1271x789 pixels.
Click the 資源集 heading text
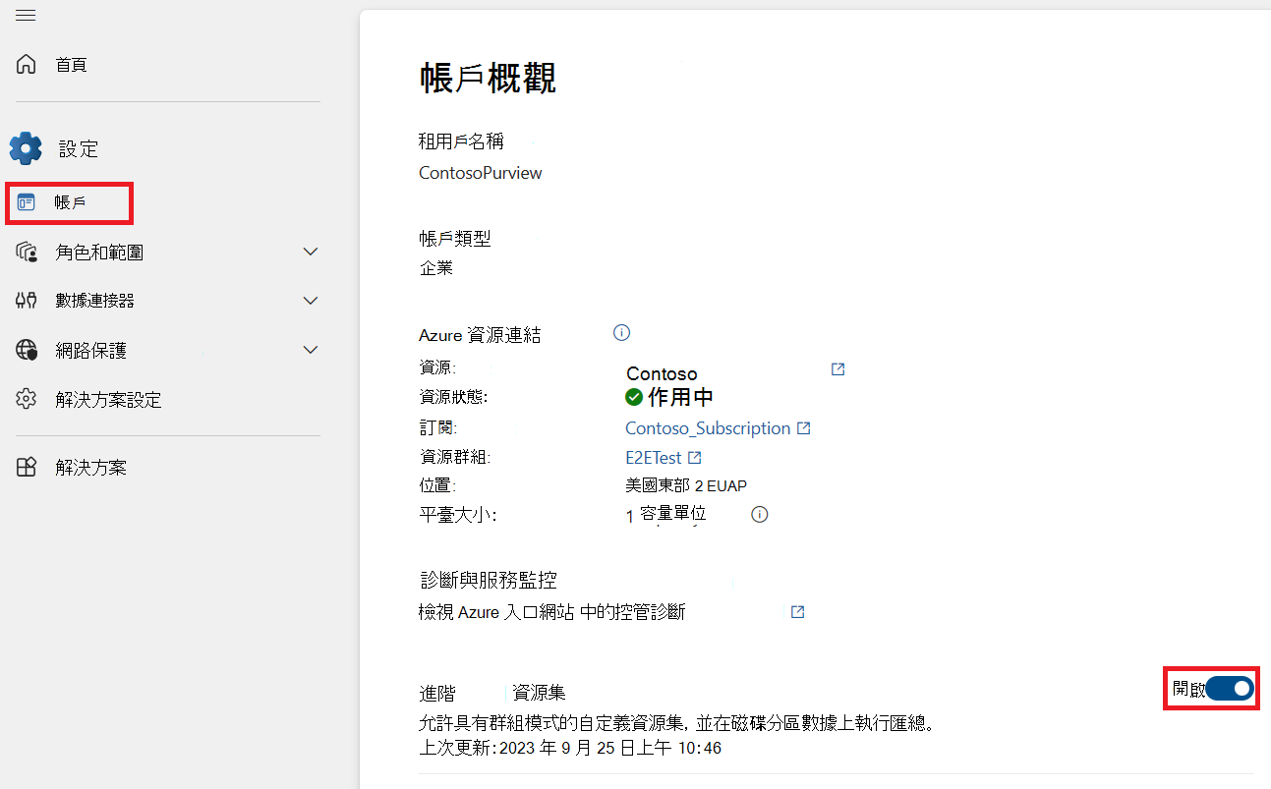(x=539, y=693)
